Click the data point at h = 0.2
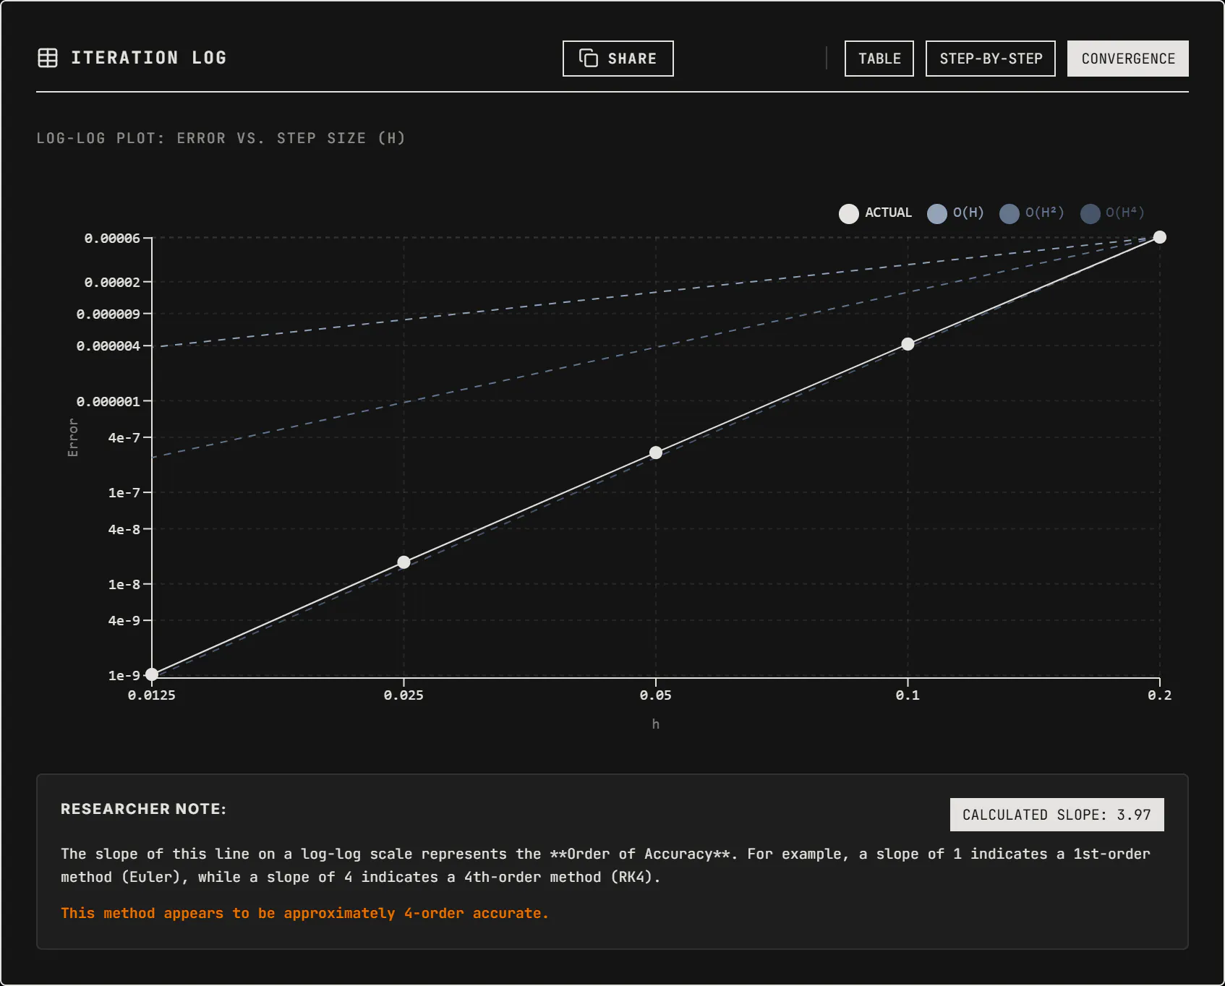The height and width of the screenshot is (986, 1225). [x=1160, y=237]
